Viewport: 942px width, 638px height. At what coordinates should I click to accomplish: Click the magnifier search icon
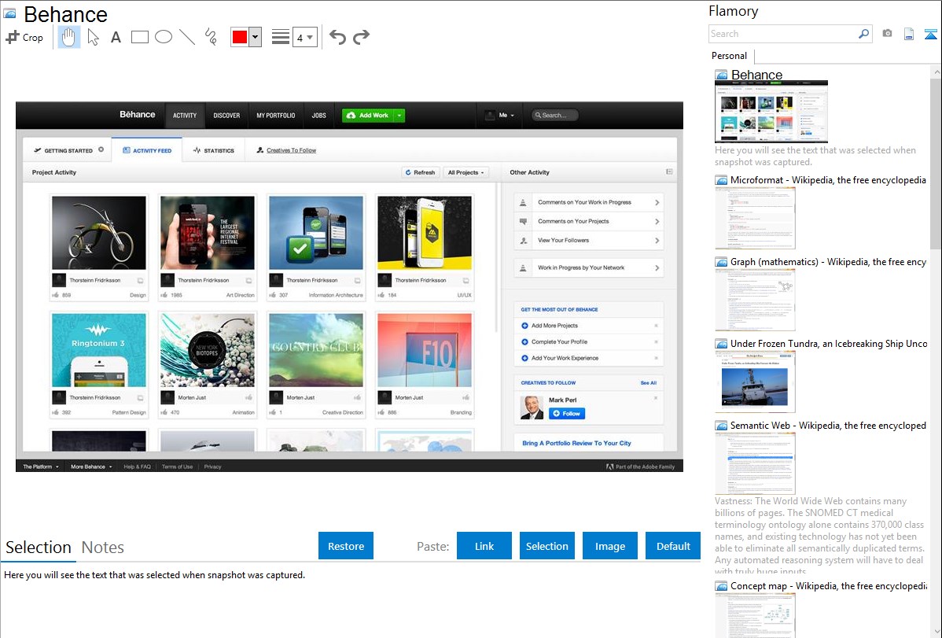[x=863, y=34]
